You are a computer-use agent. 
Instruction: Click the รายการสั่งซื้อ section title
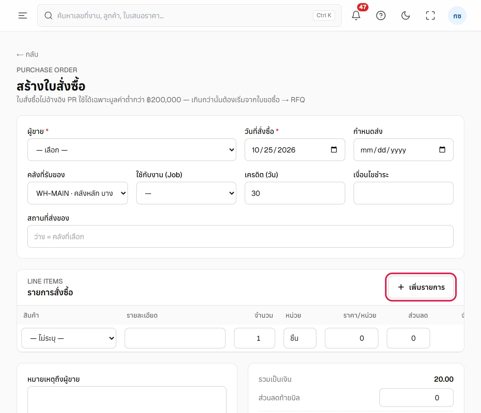pos(50,293)
